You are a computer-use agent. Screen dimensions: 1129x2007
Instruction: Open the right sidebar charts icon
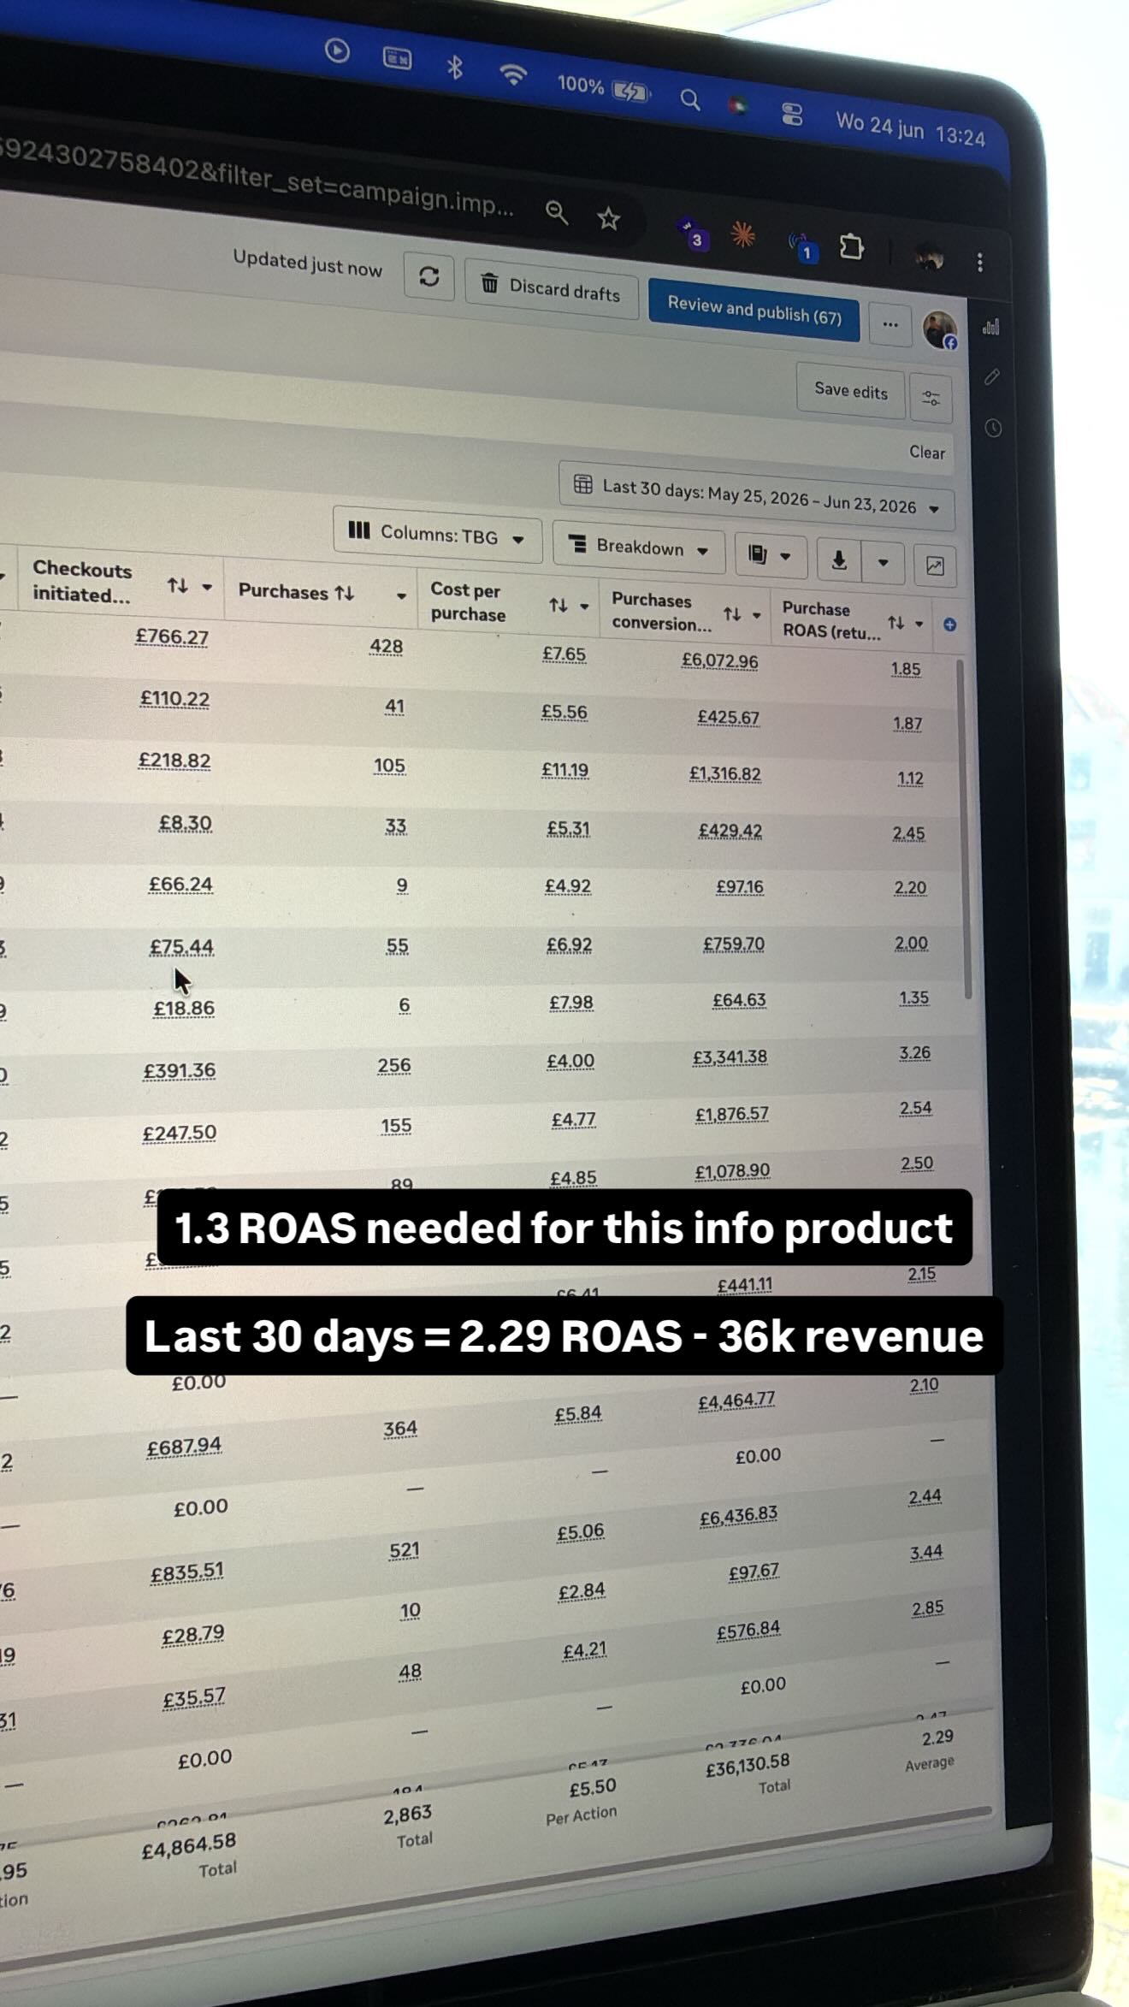coord(990,327)
